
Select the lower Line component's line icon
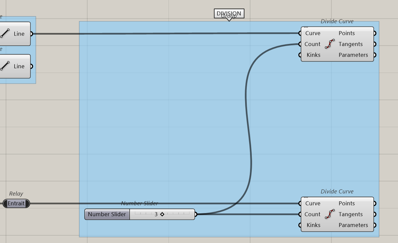tap(5, 66)
